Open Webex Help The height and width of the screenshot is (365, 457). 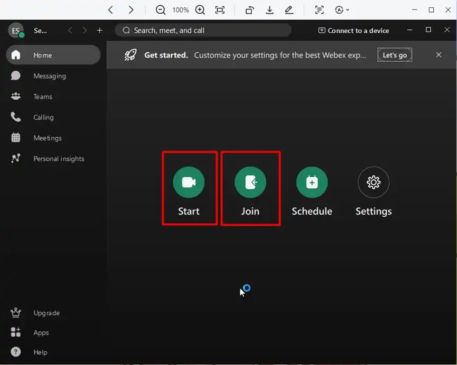pos(40,352)
